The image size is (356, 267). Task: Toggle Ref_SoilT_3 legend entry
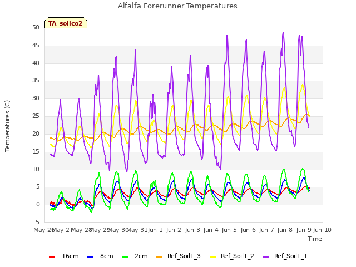[x=179, y=256]
